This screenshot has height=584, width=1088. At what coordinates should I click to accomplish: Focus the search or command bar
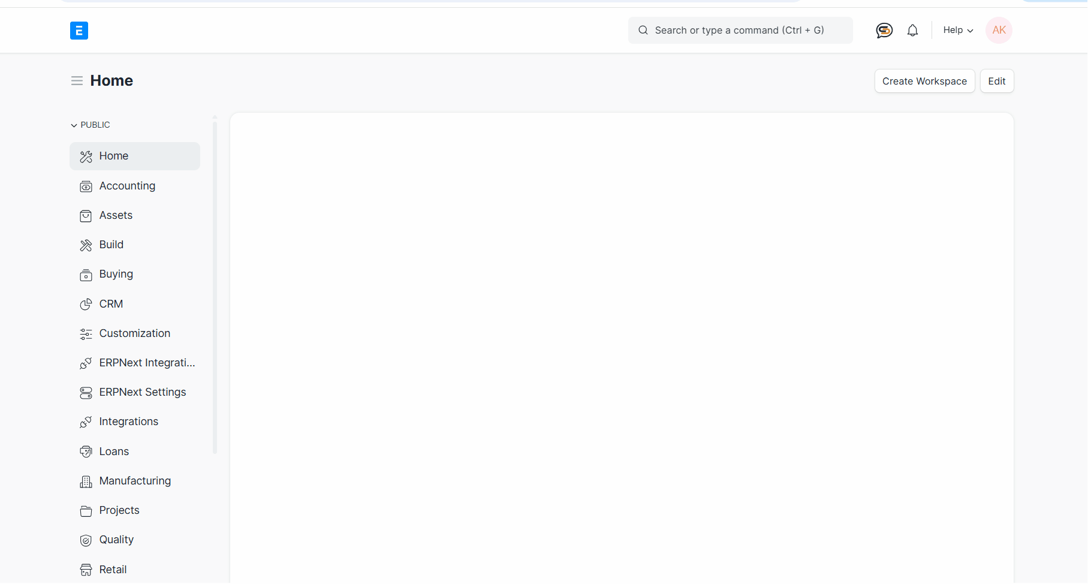click(x=740, y=31)
